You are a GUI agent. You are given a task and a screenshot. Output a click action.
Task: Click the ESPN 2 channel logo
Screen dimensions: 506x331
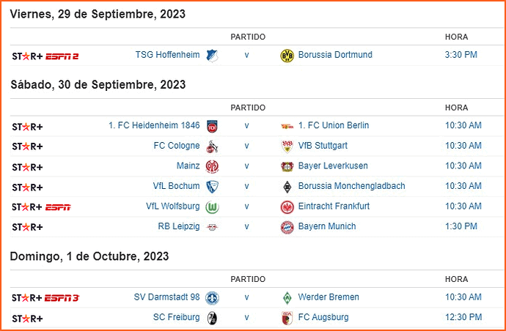click(62, 56)
